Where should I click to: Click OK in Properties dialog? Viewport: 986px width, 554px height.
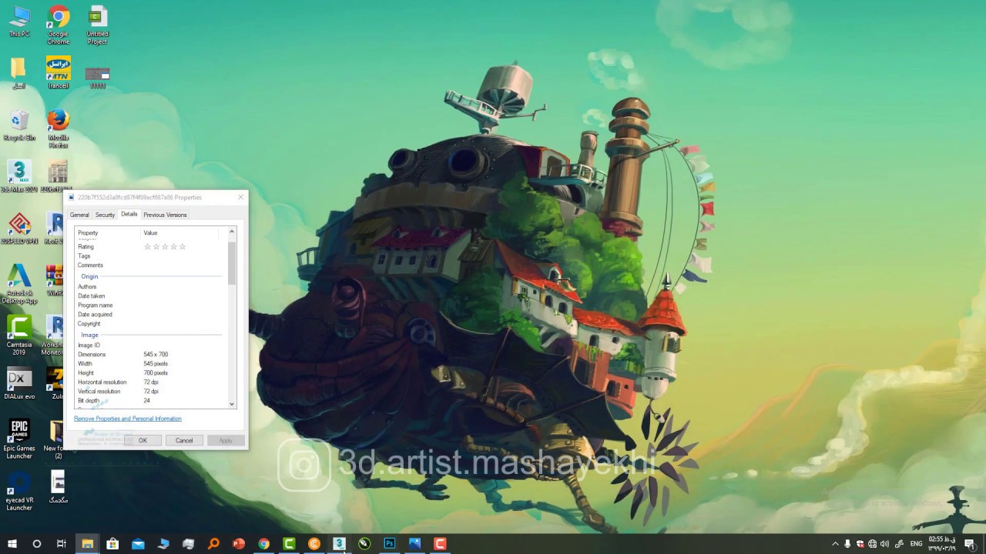point(143,440)
